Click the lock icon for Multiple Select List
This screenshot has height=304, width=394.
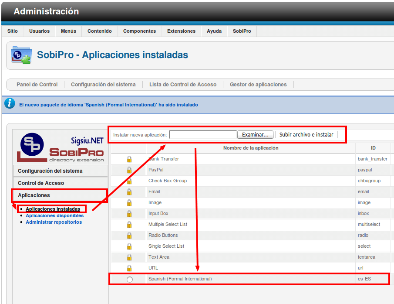click(129, 225)
